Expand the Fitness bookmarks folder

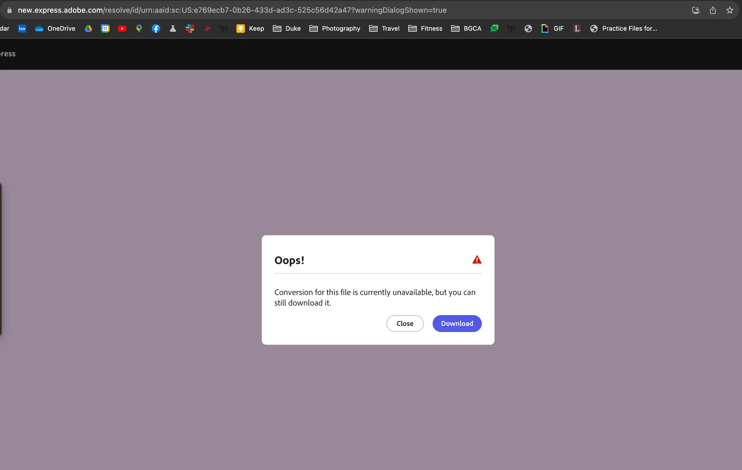point(425,28)
